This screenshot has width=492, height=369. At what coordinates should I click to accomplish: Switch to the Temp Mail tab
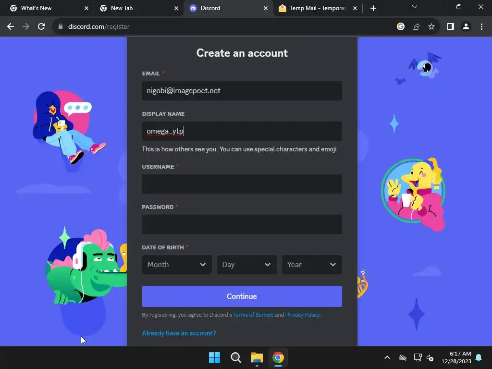318,8
